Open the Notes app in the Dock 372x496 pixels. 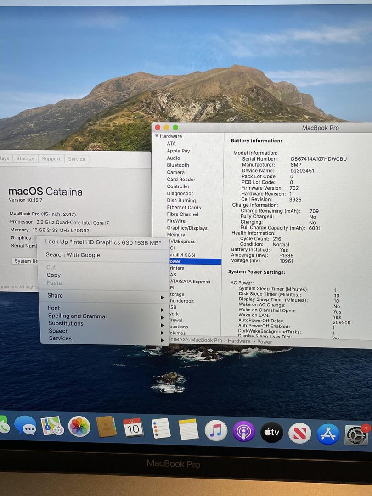(x=188, y=429)
